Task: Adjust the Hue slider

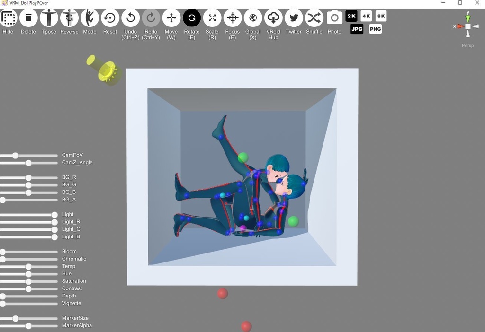Action: pos(28,274)
